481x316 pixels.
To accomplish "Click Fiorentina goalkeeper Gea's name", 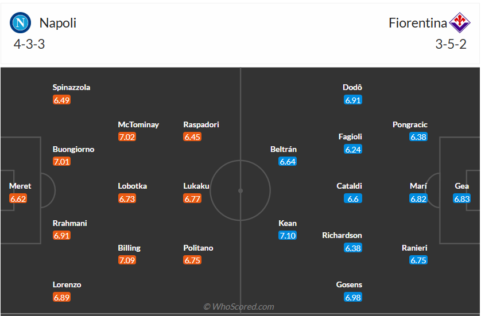I will 461,186.
